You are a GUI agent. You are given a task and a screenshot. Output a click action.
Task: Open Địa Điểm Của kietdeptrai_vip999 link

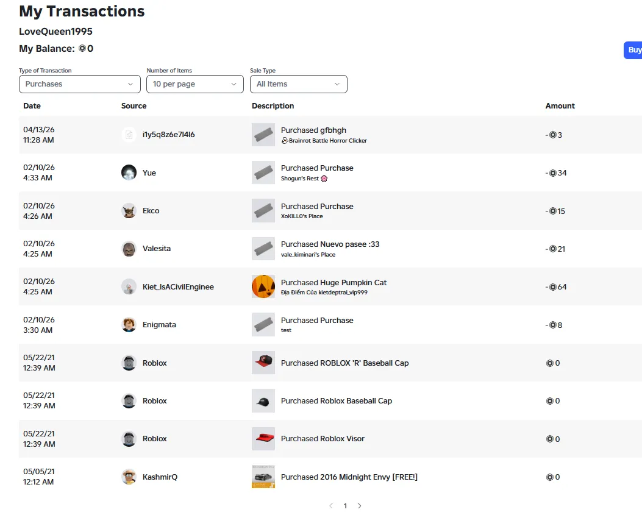324,293
